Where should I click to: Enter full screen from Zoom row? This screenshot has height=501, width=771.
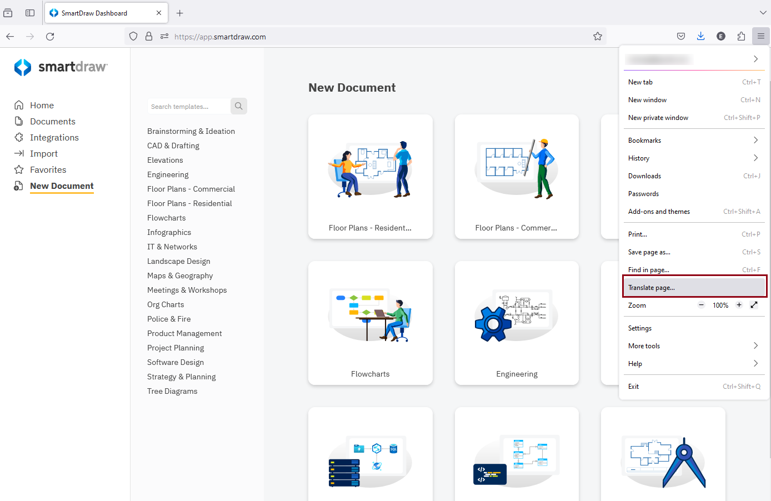754,305
